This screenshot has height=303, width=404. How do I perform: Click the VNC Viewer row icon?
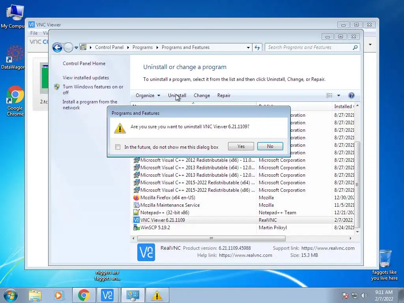pyautogui.click(x=136, y=220)
